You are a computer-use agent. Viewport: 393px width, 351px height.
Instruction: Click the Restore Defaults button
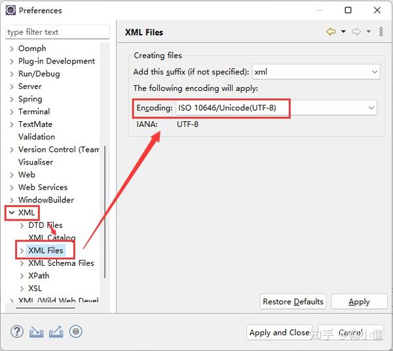click(293, 302)
